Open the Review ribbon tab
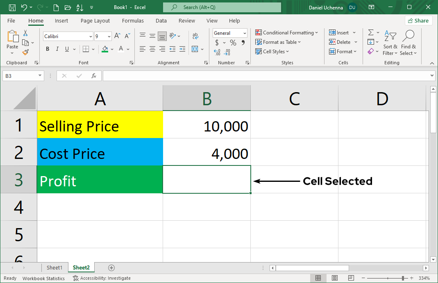The image size is (438, 283). [x=186, y=20]
